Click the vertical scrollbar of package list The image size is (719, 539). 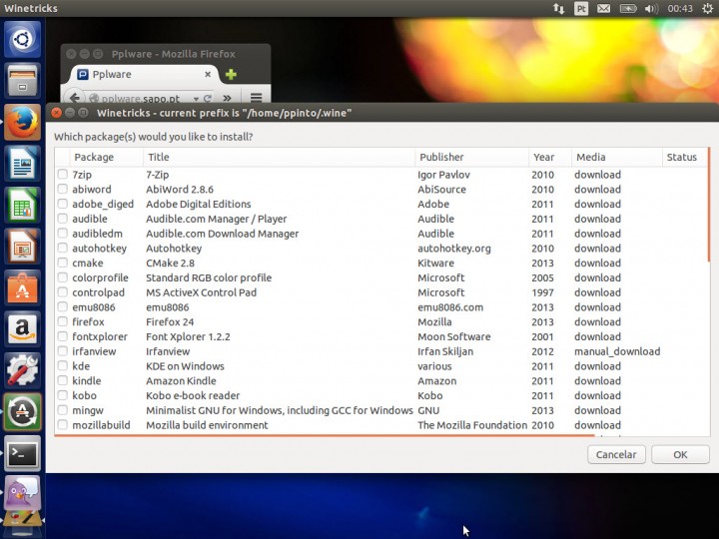click(708, 205)
